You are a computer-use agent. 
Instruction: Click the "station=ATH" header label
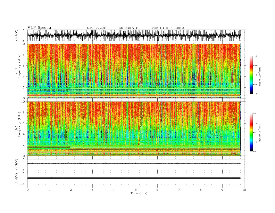[129, 28]
